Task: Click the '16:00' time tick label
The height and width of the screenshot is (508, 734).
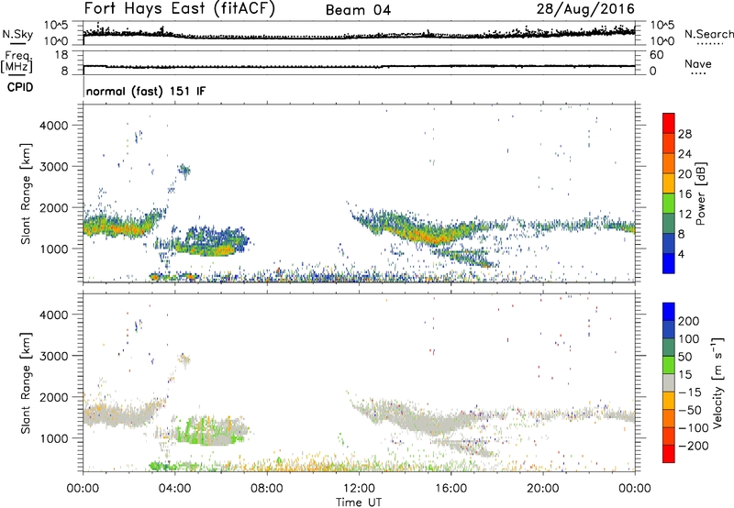Action: click(450, 489)
